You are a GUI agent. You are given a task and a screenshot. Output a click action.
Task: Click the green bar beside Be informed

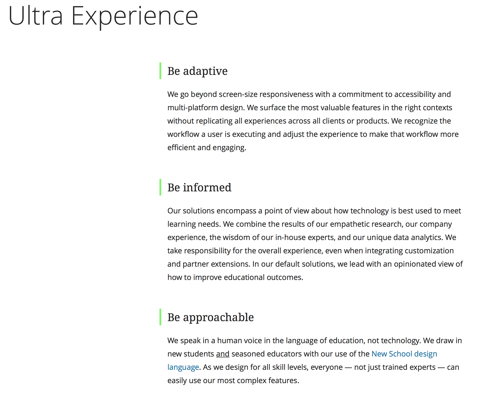160,187
